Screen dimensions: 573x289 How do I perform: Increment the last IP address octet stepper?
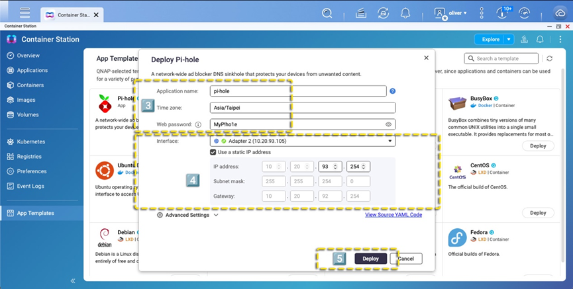tap(365, 165)
